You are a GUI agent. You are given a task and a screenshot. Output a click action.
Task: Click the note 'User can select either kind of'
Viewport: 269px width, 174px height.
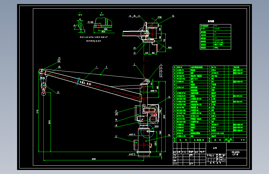coord(93,37)
